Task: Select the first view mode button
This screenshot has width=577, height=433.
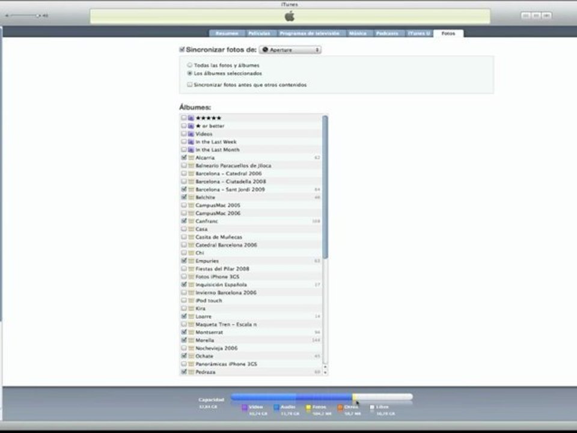Action: pyautogui.click(x=527, y=16)
